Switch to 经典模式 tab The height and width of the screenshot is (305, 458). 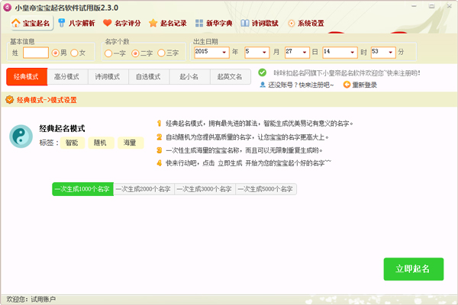pos(27,77)
